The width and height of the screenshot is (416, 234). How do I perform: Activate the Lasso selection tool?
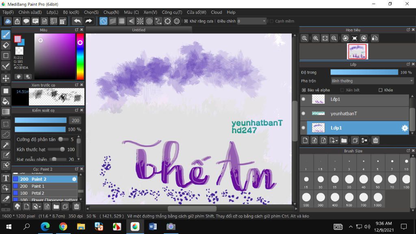click(6, 134)
